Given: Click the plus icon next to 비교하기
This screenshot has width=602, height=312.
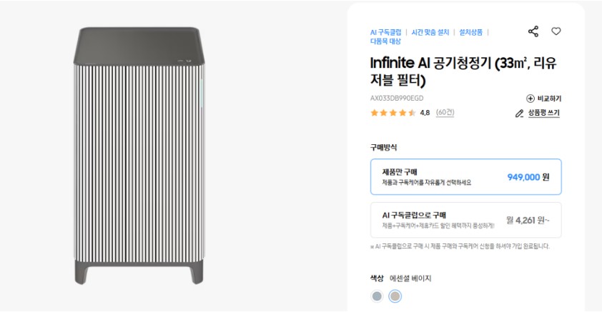Looking at the screenshot, I should click(x=531, y=99).
